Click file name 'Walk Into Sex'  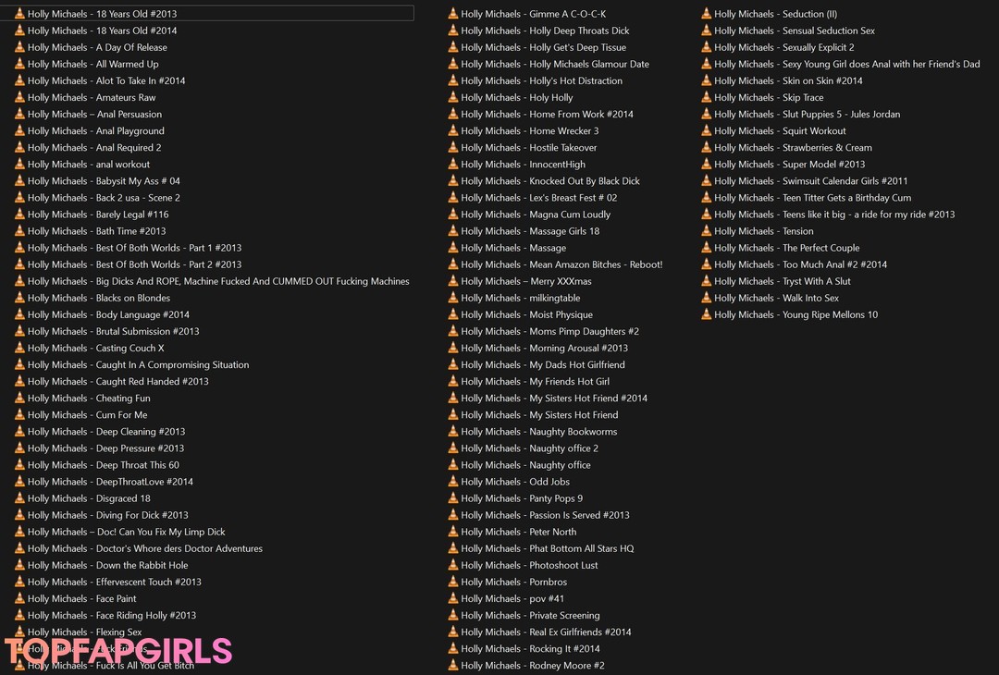pos(777,298)
